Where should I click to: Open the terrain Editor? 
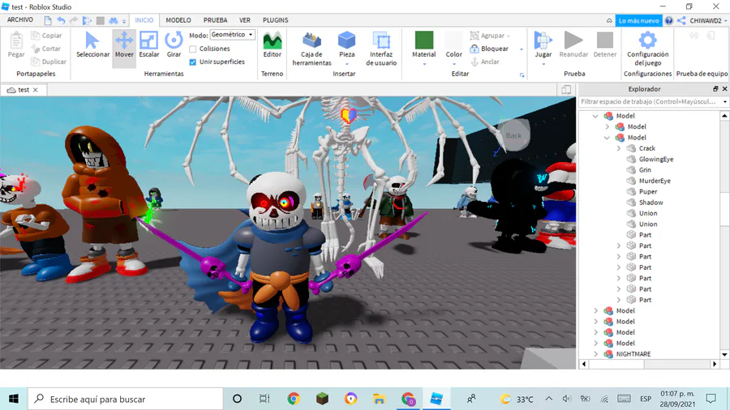[x=273, y=45]
